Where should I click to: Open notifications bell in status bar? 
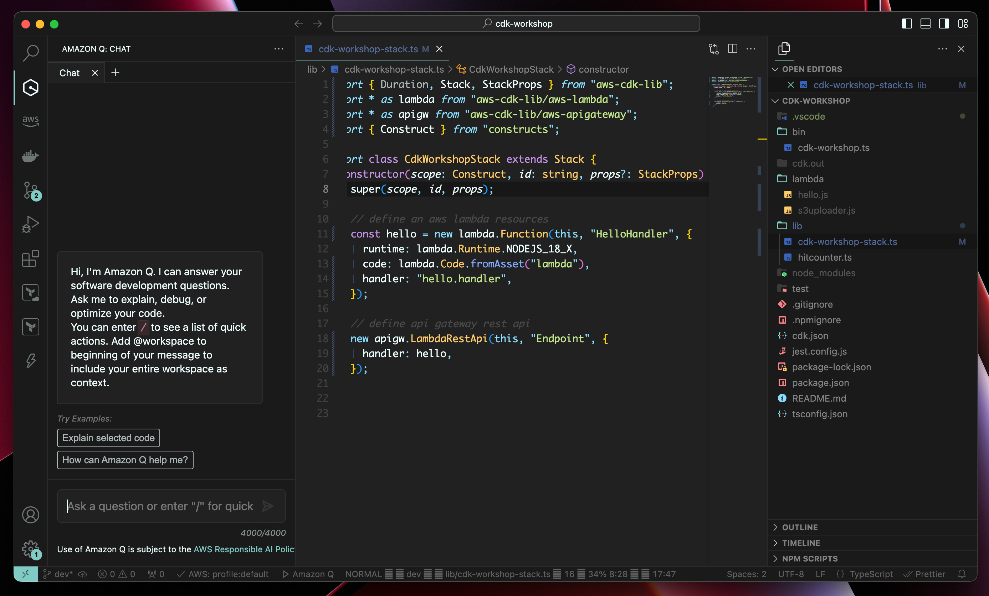[962, 574]
